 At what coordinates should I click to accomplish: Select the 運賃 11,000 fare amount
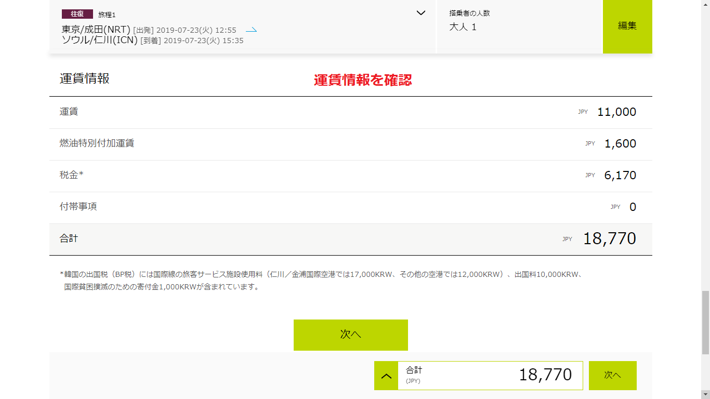click(x=616, y=112)
